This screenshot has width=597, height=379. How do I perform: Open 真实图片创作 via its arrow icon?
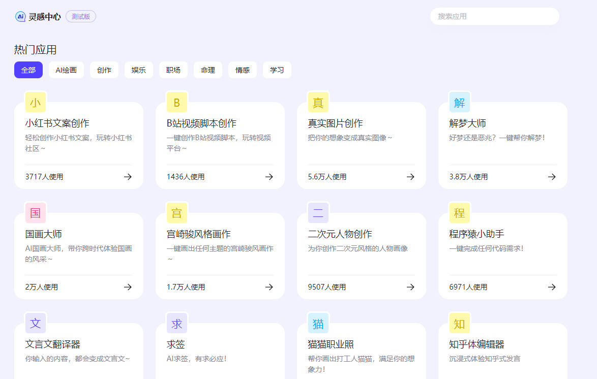pos(410,177)
